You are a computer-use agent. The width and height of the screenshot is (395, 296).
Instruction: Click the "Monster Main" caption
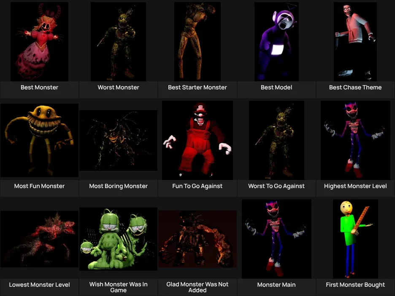[276, 285]
